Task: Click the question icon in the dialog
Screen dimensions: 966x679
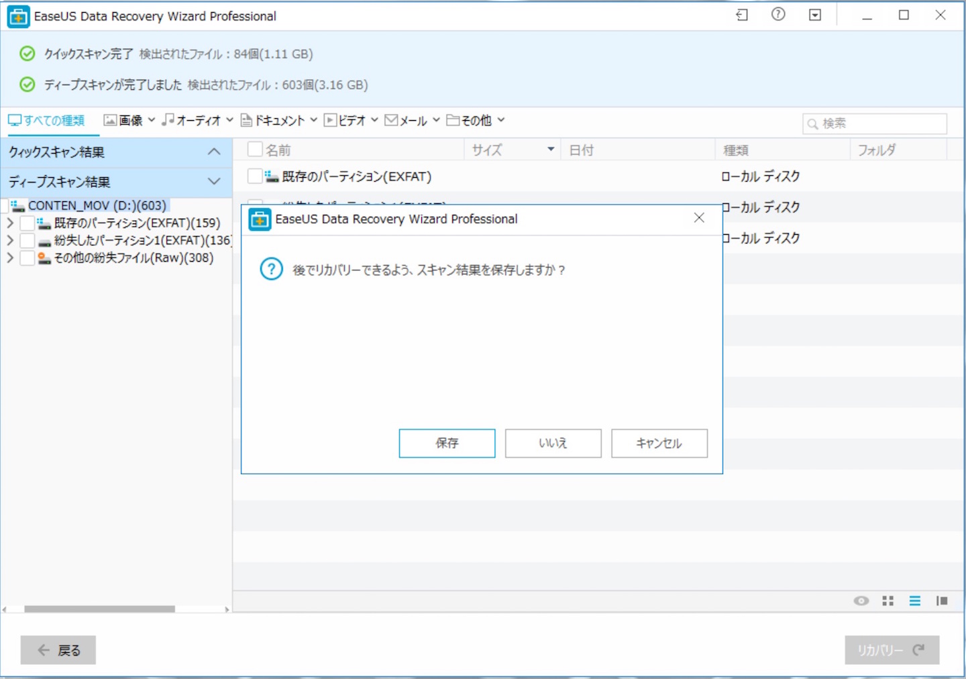Action: pyautogui.click(x=271, y=270)
